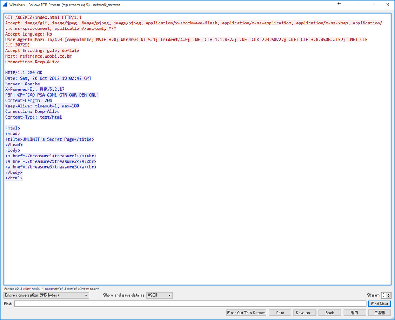
Task: Decrease the Stream number with down arrow
Action: (x=389, y=296)
